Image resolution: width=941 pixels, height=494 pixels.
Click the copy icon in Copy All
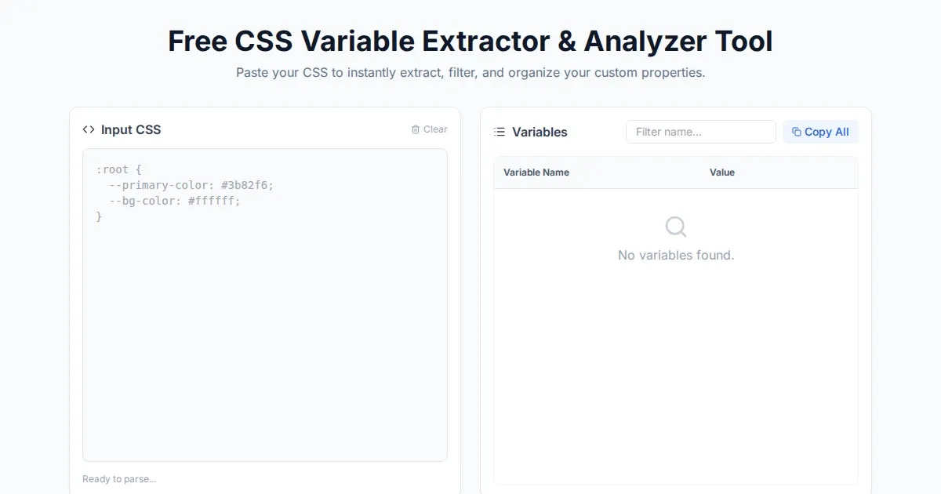[x=797, y=132]
